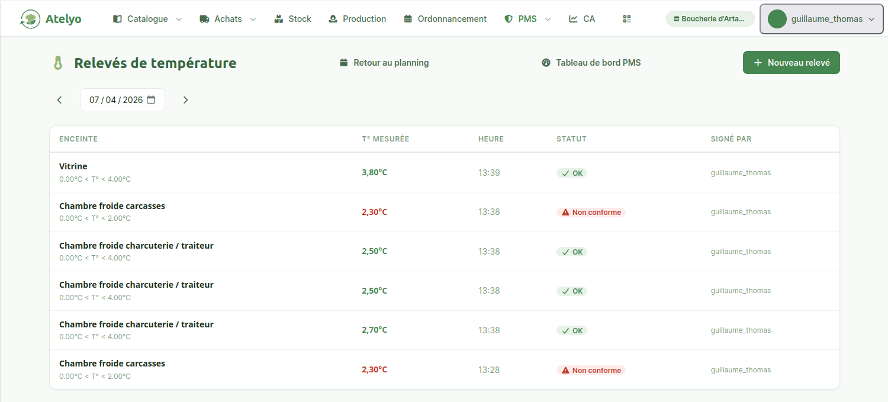Viewport: 888px width, 402px height.
Task: Click the Vitrine OK status badge
Action: click(572, 173)
